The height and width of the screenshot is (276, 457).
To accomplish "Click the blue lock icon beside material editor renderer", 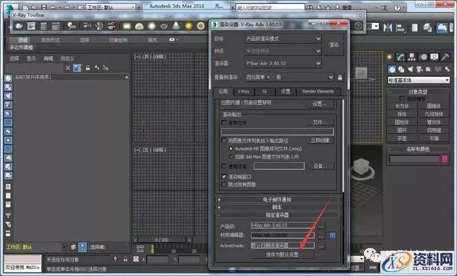I will coord(332,235).
